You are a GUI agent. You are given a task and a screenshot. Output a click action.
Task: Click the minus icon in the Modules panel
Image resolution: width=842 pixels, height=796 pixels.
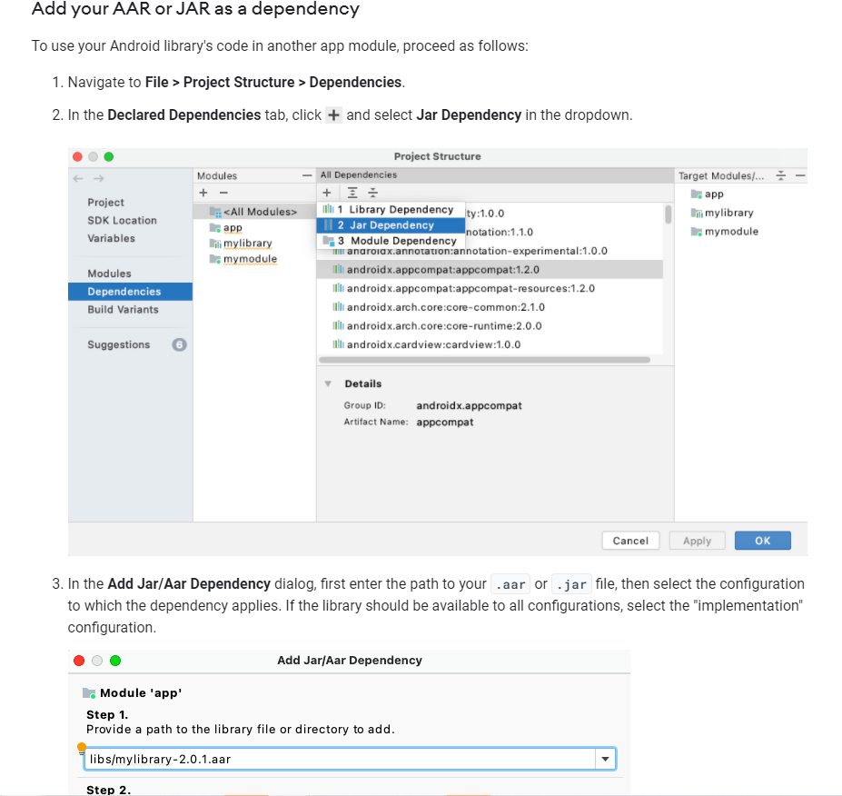222,192
